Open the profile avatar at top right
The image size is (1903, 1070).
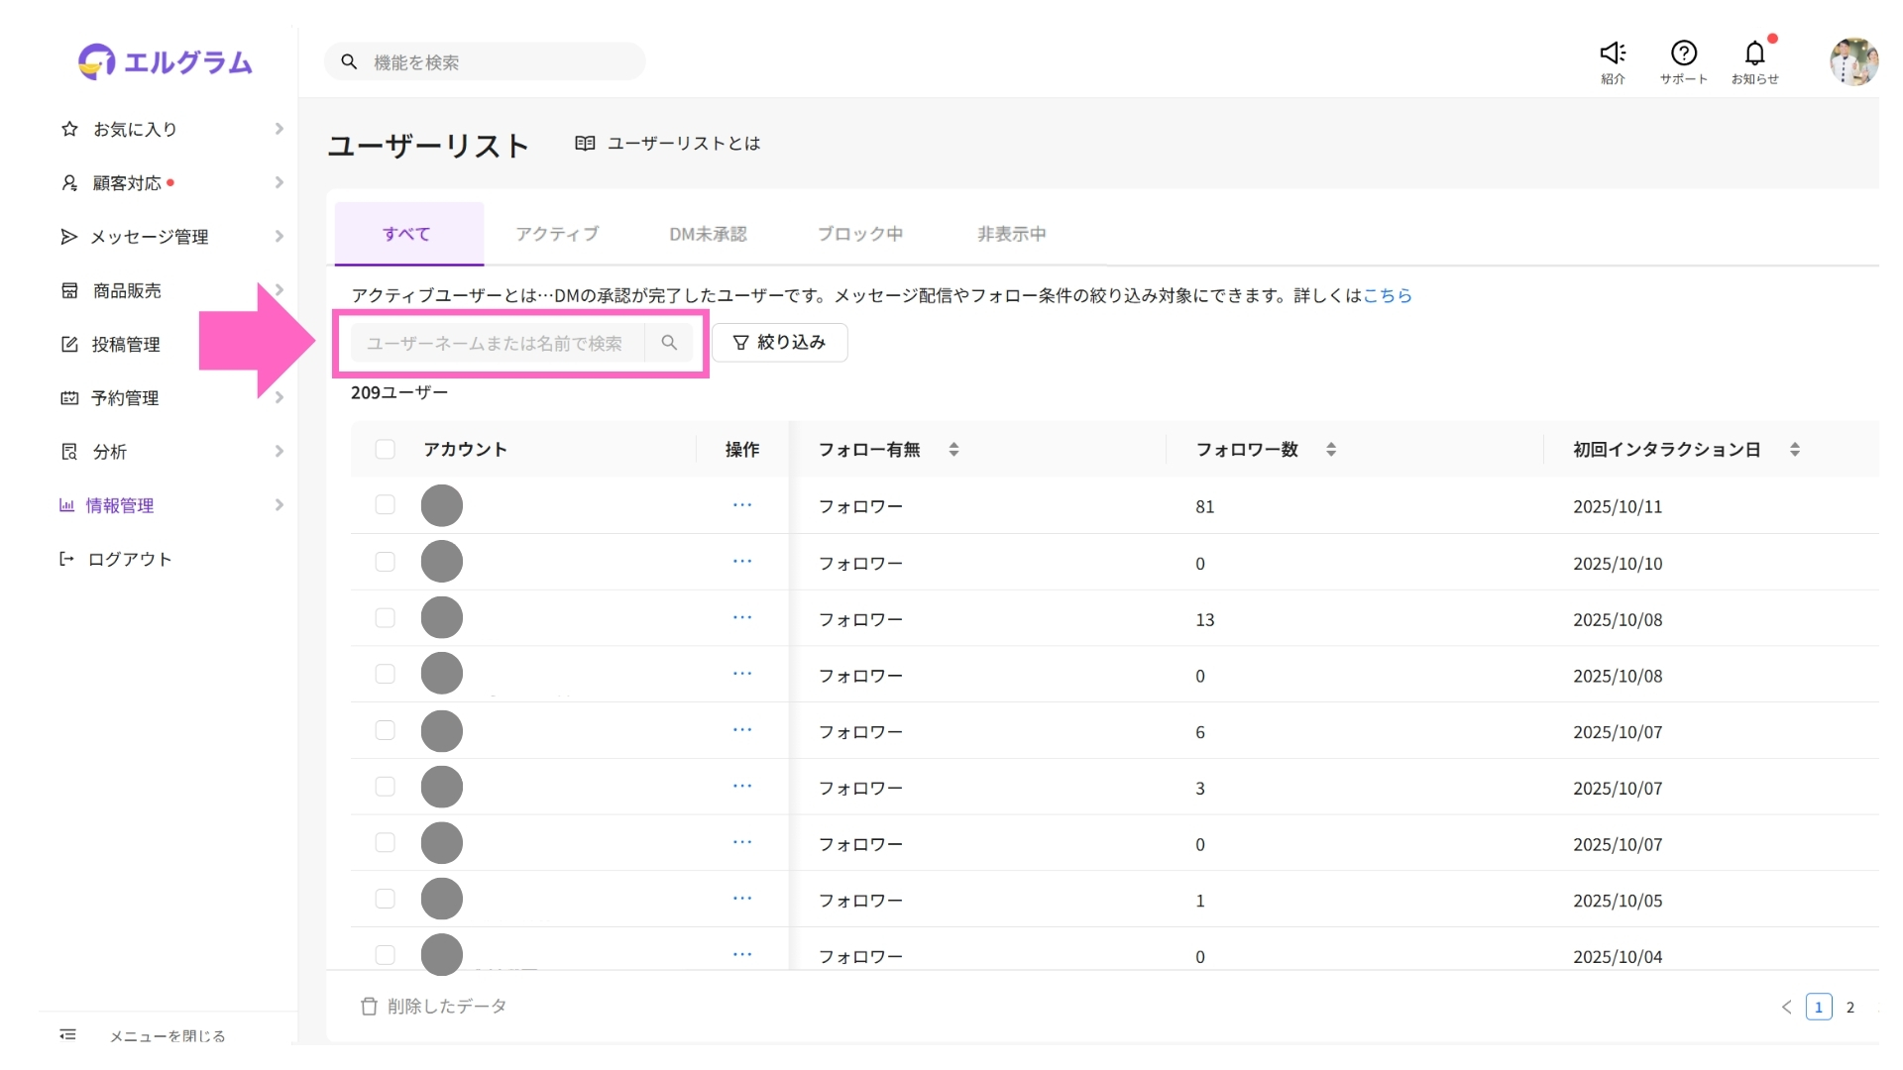1852,62
